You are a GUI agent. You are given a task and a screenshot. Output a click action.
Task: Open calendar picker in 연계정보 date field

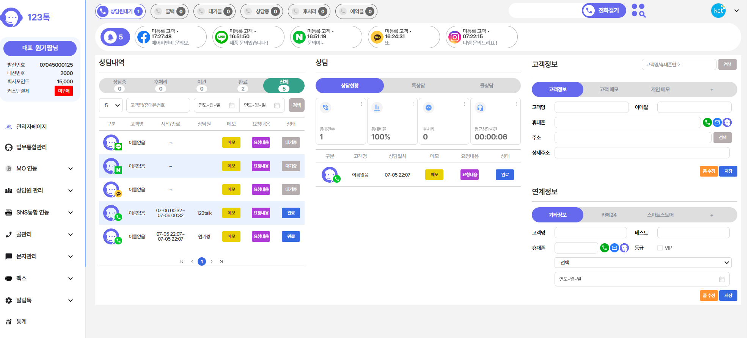721,279
